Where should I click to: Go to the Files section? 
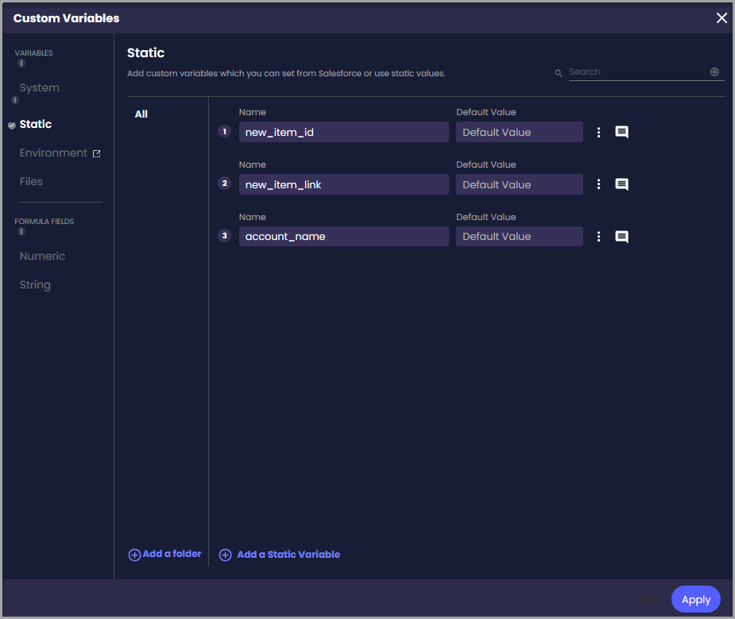click(x=31, y=181)
